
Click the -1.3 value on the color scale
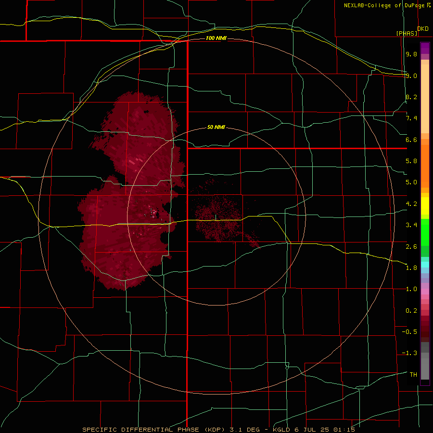pos(409,353)
